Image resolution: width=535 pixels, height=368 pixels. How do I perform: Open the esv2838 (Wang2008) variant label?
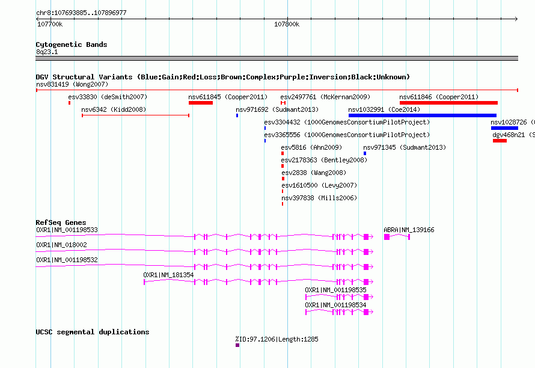click(314, 173)
